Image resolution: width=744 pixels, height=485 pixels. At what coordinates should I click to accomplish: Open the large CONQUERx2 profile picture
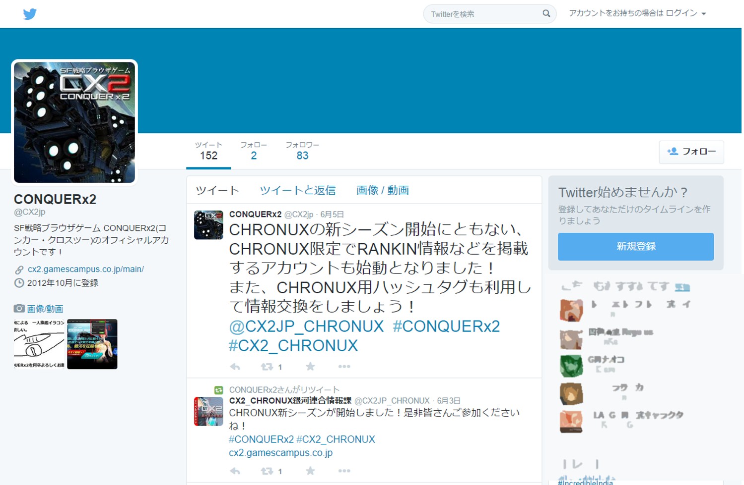[x=74, y=122]
